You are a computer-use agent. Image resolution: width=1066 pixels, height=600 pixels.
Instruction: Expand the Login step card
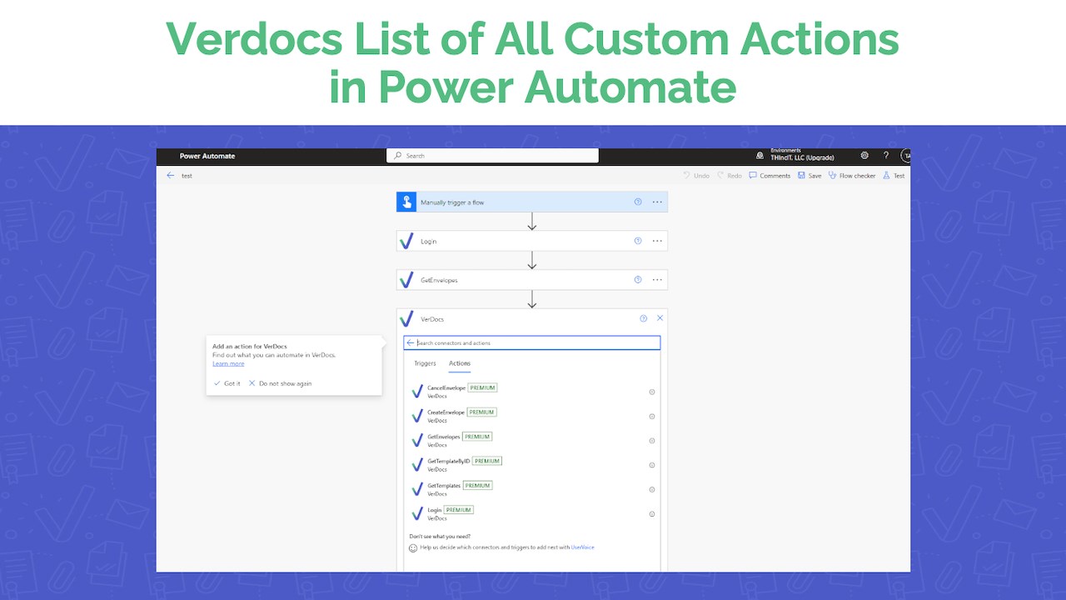coord(531,241)
